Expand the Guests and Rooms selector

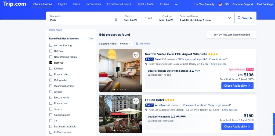[x=205, y=18]
